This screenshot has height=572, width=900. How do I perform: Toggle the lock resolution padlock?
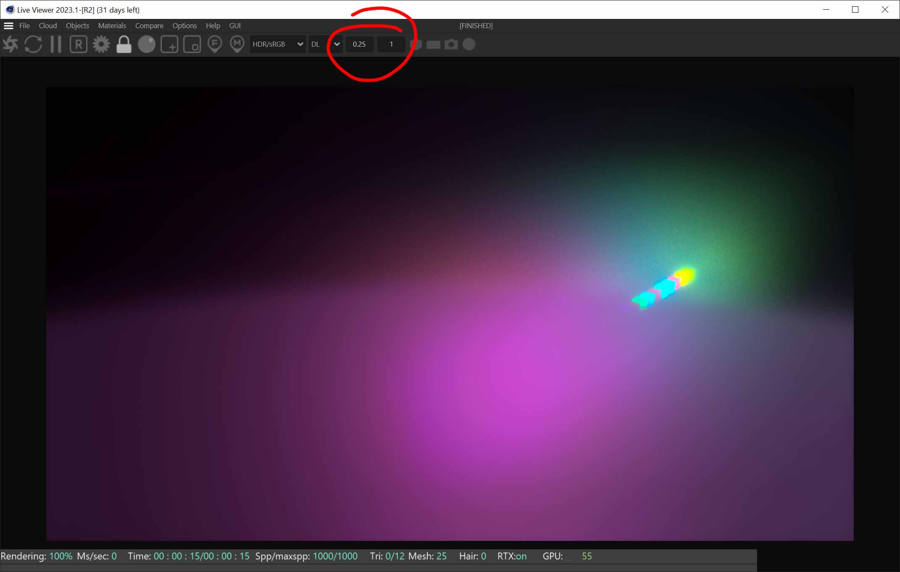point(124,44)
